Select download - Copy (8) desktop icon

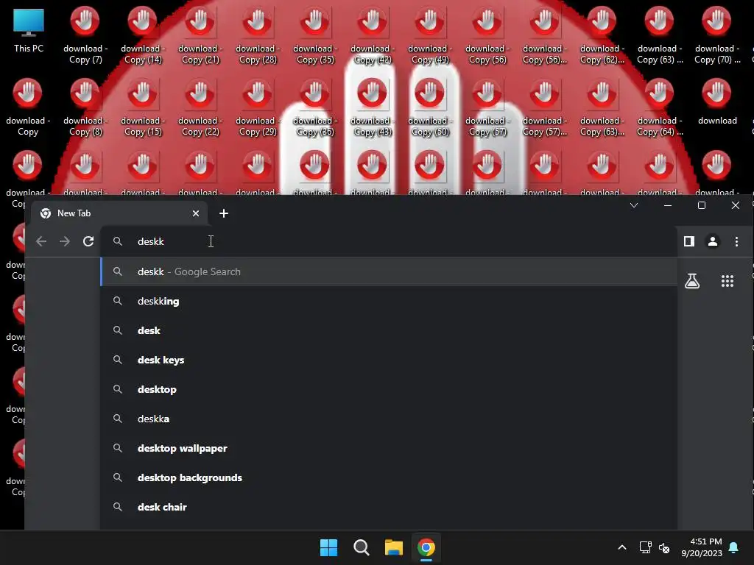pyautogui.click(x=85, y=107)
